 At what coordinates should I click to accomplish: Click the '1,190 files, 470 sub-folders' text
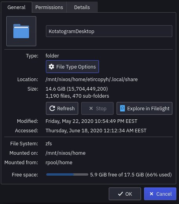[77, 96]
